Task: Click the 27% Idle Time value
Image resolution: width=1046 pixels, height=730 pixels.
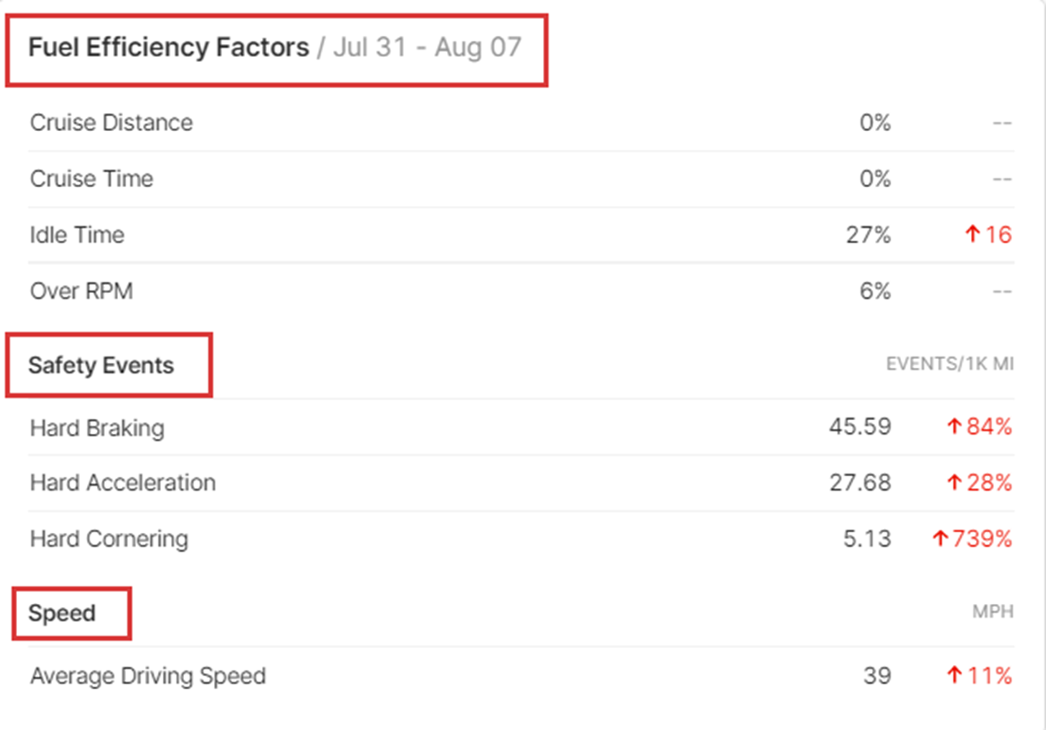Action: tap(868, 235)
